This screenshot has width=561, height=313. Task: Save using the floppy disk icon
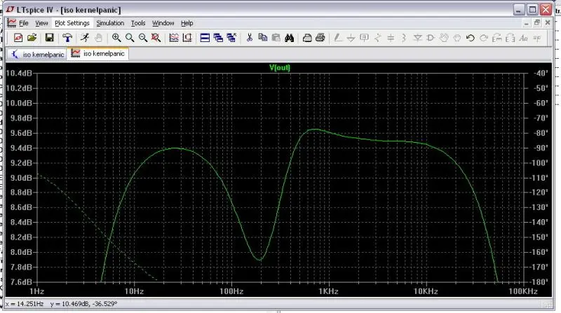coord(50,38)
